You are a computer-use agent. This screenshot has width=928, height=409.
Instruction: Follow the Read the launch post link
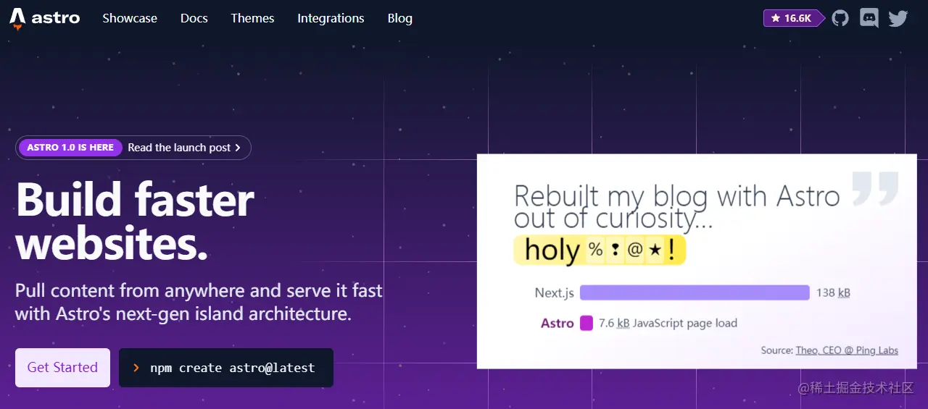[184, 148]
